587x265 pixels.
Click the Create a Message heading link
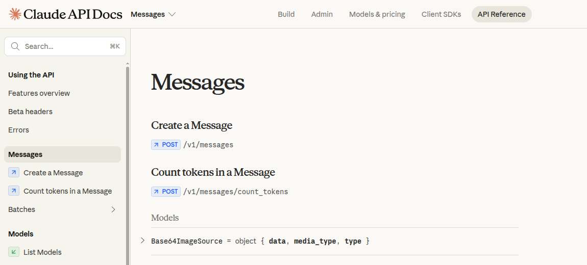(x=192, y=125)
